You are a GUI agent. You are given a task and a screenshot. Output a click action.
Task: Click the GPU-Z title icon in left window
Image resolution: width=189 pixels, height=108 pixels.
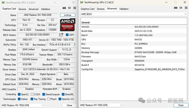click(3, 2)
